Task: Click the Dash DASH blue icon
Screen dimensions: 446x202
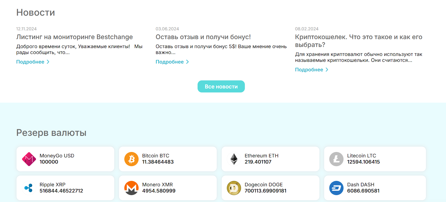Action: 336,188
